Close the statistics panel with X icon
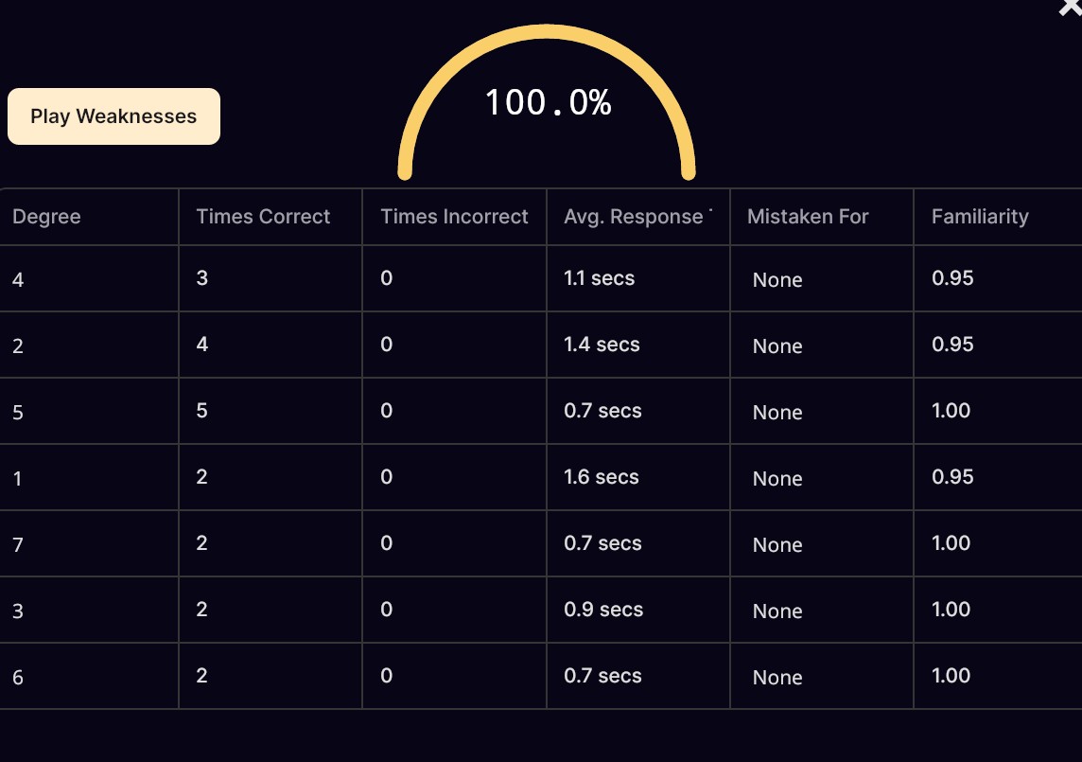The height and width of the screenshot is (762, 1082). pos(1071,7)
